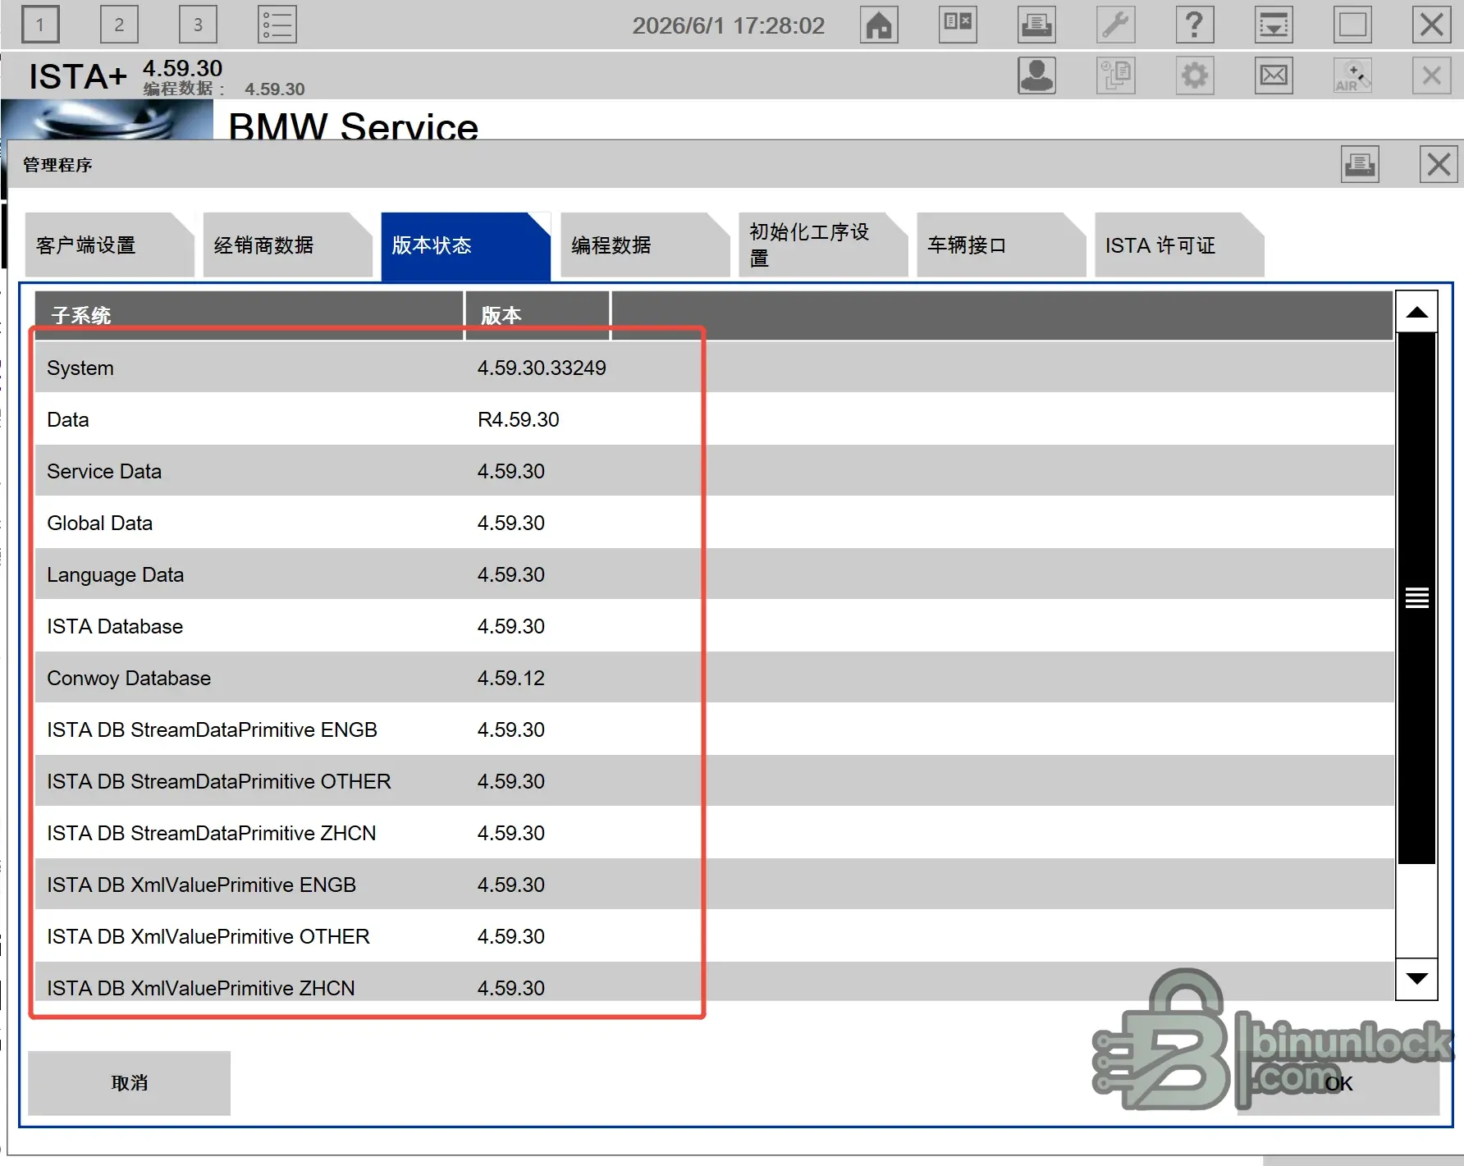
Task: Open the user profile icon
Action: 1037,75
